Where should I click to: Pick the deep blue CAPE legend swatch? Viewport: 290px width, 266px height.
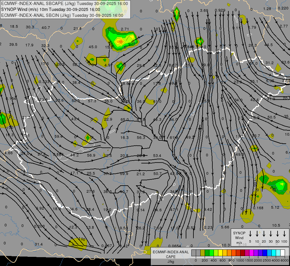(x=265, y=253)
